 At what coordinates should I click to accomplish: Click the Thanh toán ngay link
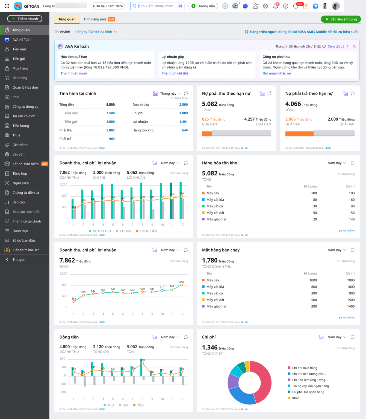click(x=74, y=73)
